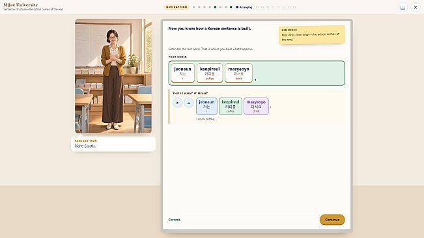424x238 pixels.
Task: Click the 'THIS IS WHAT IT MEANT' label
Action: pyautogui.click(x=190, y=94)
